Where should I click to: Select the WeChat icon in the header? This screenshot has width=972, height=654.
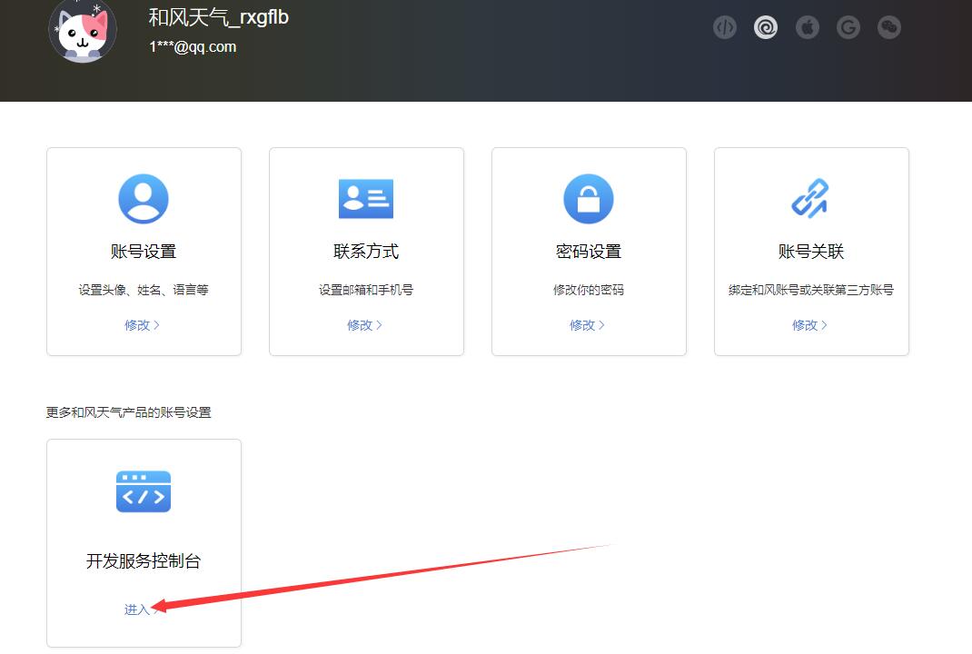coord(888,26)
